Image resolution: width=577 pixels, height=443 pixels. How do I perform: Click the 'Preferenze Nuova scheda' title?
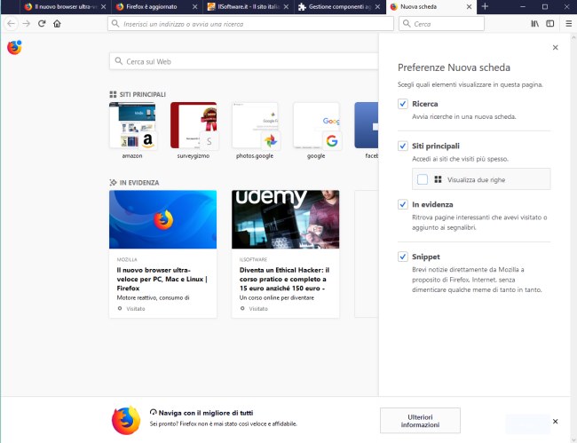(454, 67)
